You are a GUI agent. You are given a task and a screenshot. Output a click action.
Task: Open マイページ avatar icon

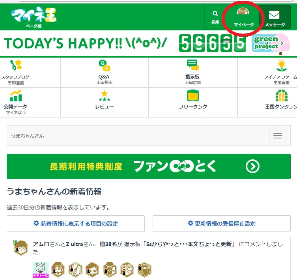(243, 11)
